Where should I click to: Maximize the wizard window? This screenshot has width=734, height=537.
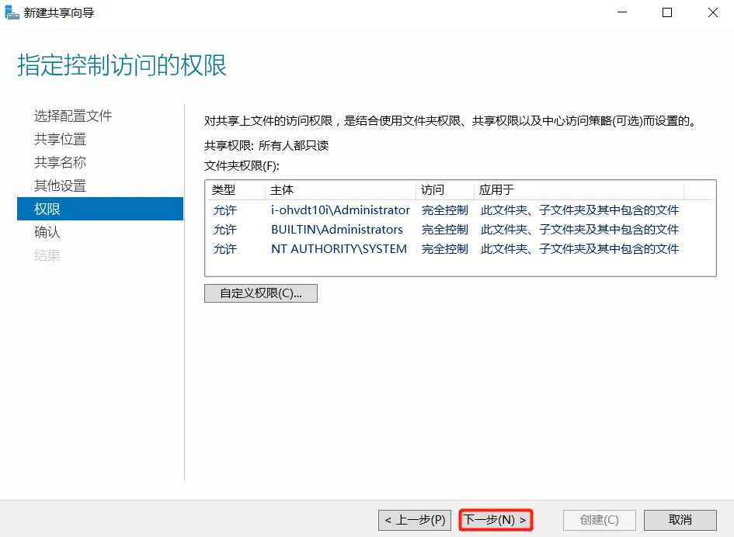[x=667, y=12]
